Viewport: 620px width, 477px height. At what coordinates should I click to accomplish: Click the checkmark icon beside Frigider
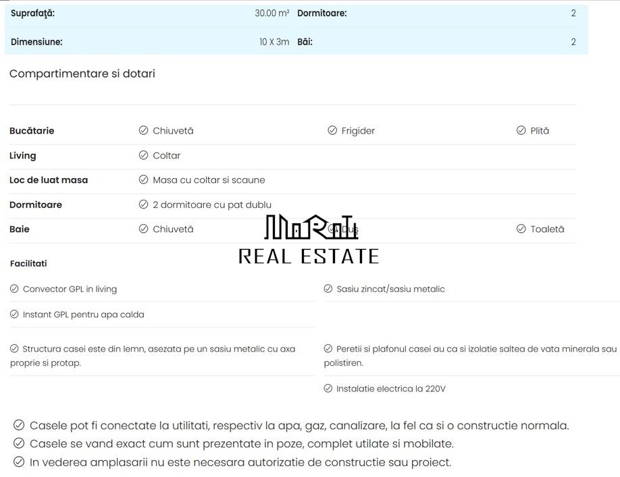tap(332, 131)
